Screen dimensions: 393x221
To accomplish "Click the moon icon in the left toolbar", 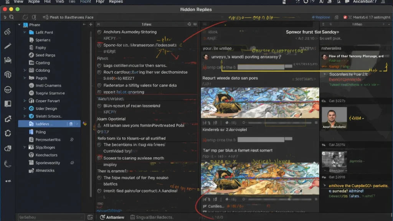I will (8, 164).
